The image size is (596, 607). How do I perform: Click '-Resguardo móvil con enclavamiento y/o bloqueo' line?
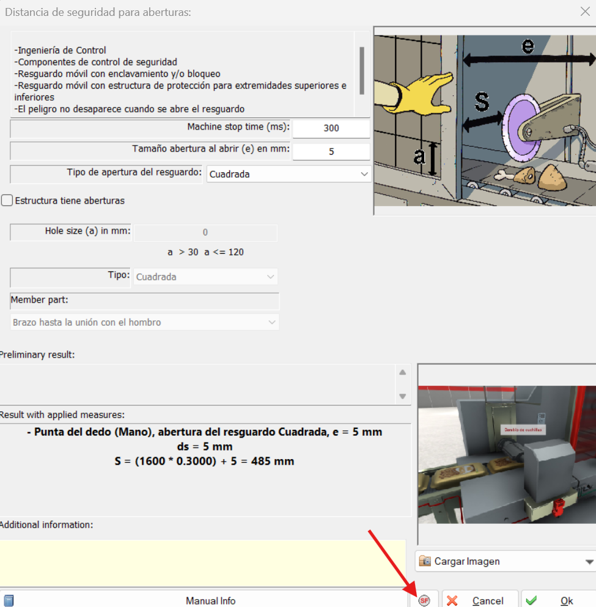pos(117,73)
